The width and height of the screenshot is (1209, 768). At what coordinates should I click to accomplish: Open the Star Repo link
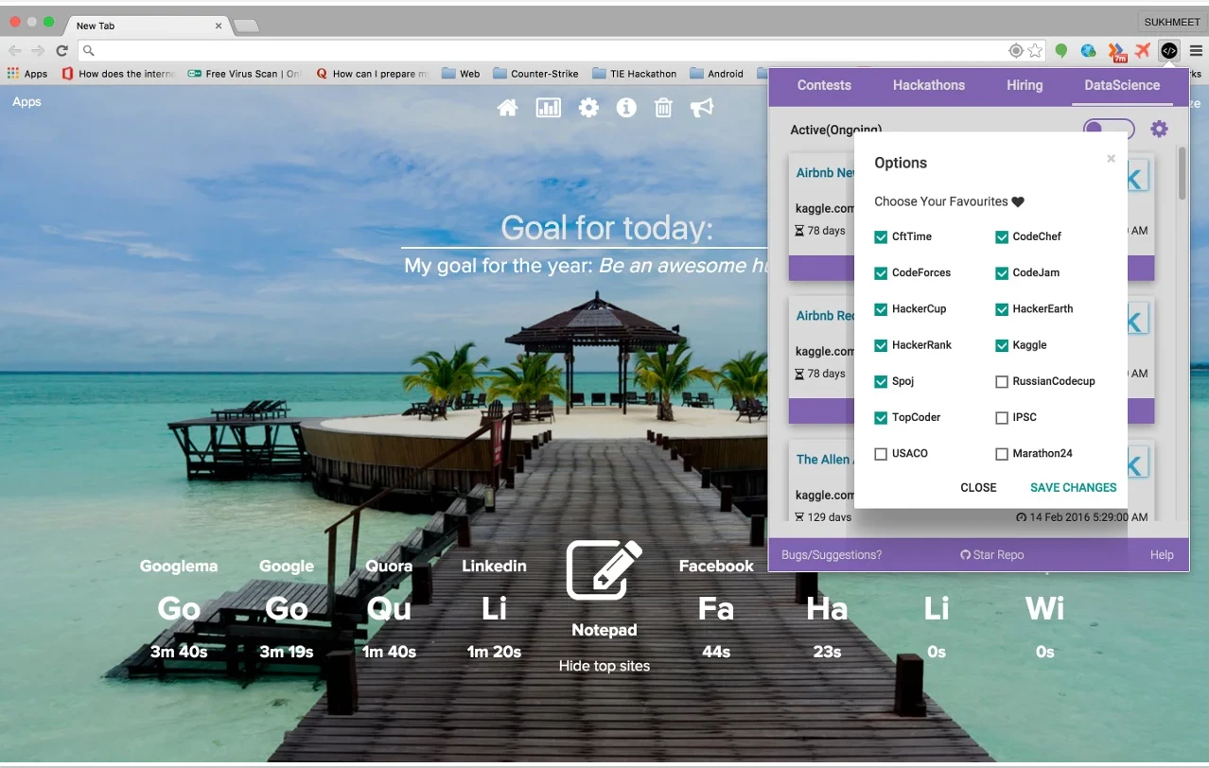click(991, 555)
